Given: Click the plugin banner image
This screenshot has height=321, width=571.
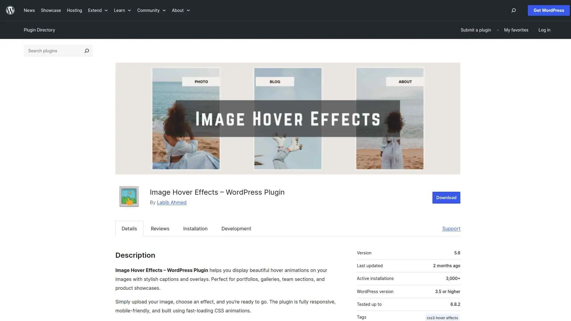Looking at the screenshot, I should [x=288, y=118].
